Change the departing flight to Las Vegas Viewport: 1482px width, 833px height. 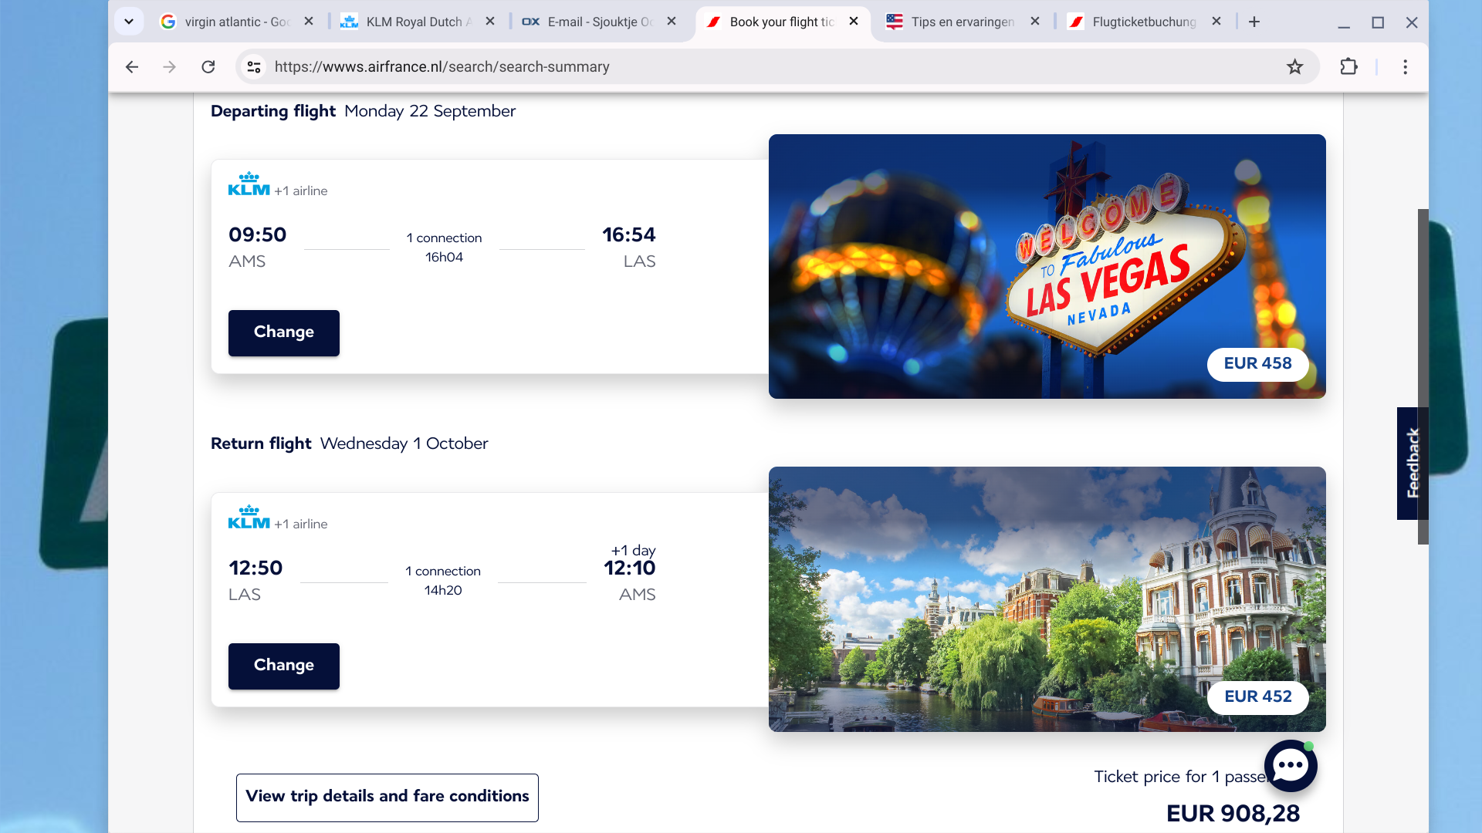[284, 332]
